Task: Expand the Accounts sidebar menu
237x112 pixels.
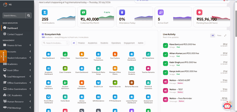Action: click(17, 52)
